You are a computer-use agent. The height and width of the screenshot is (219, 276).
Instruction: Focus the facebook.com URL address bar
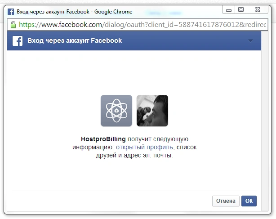pos(138,25)
